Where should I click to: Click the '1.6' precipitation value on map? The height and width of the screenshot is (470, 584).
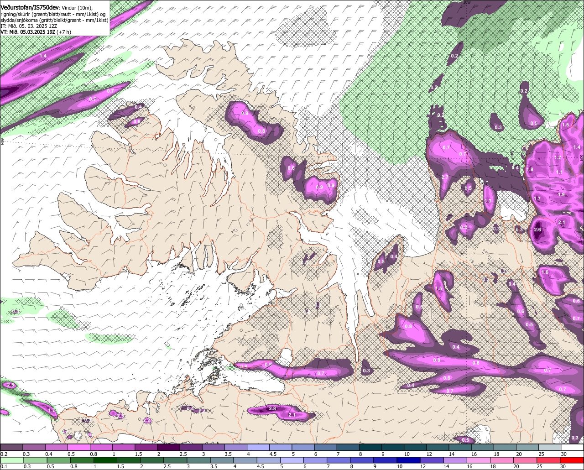[545, 272]
